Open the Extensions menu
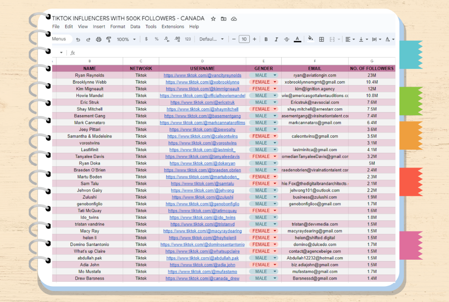This screenshot has width=449, height=302. pos(173,27)
